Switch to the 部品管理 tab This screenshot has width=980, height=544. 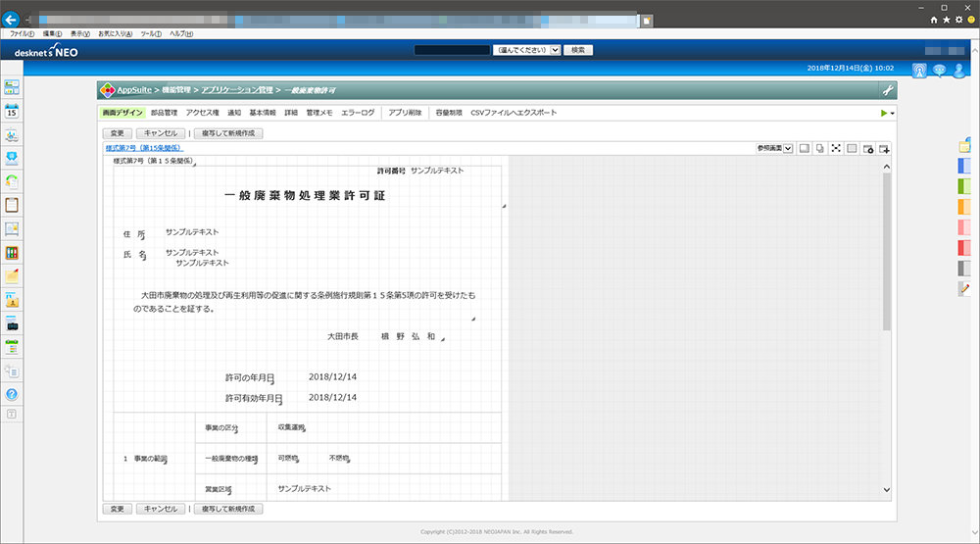164,113
